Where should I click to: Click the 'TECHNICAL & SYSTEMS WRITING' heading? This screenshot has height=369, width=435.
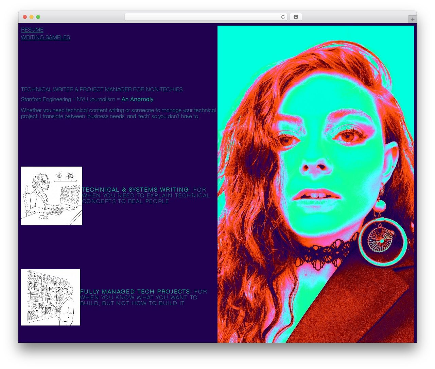[136, 190]
